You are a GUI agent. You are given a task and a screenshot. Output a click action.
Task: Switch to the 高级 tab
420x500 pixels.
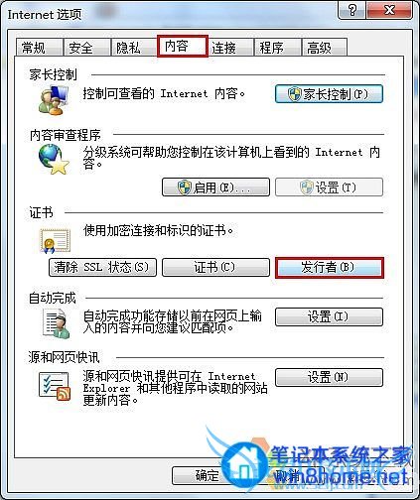pos(325,48)
